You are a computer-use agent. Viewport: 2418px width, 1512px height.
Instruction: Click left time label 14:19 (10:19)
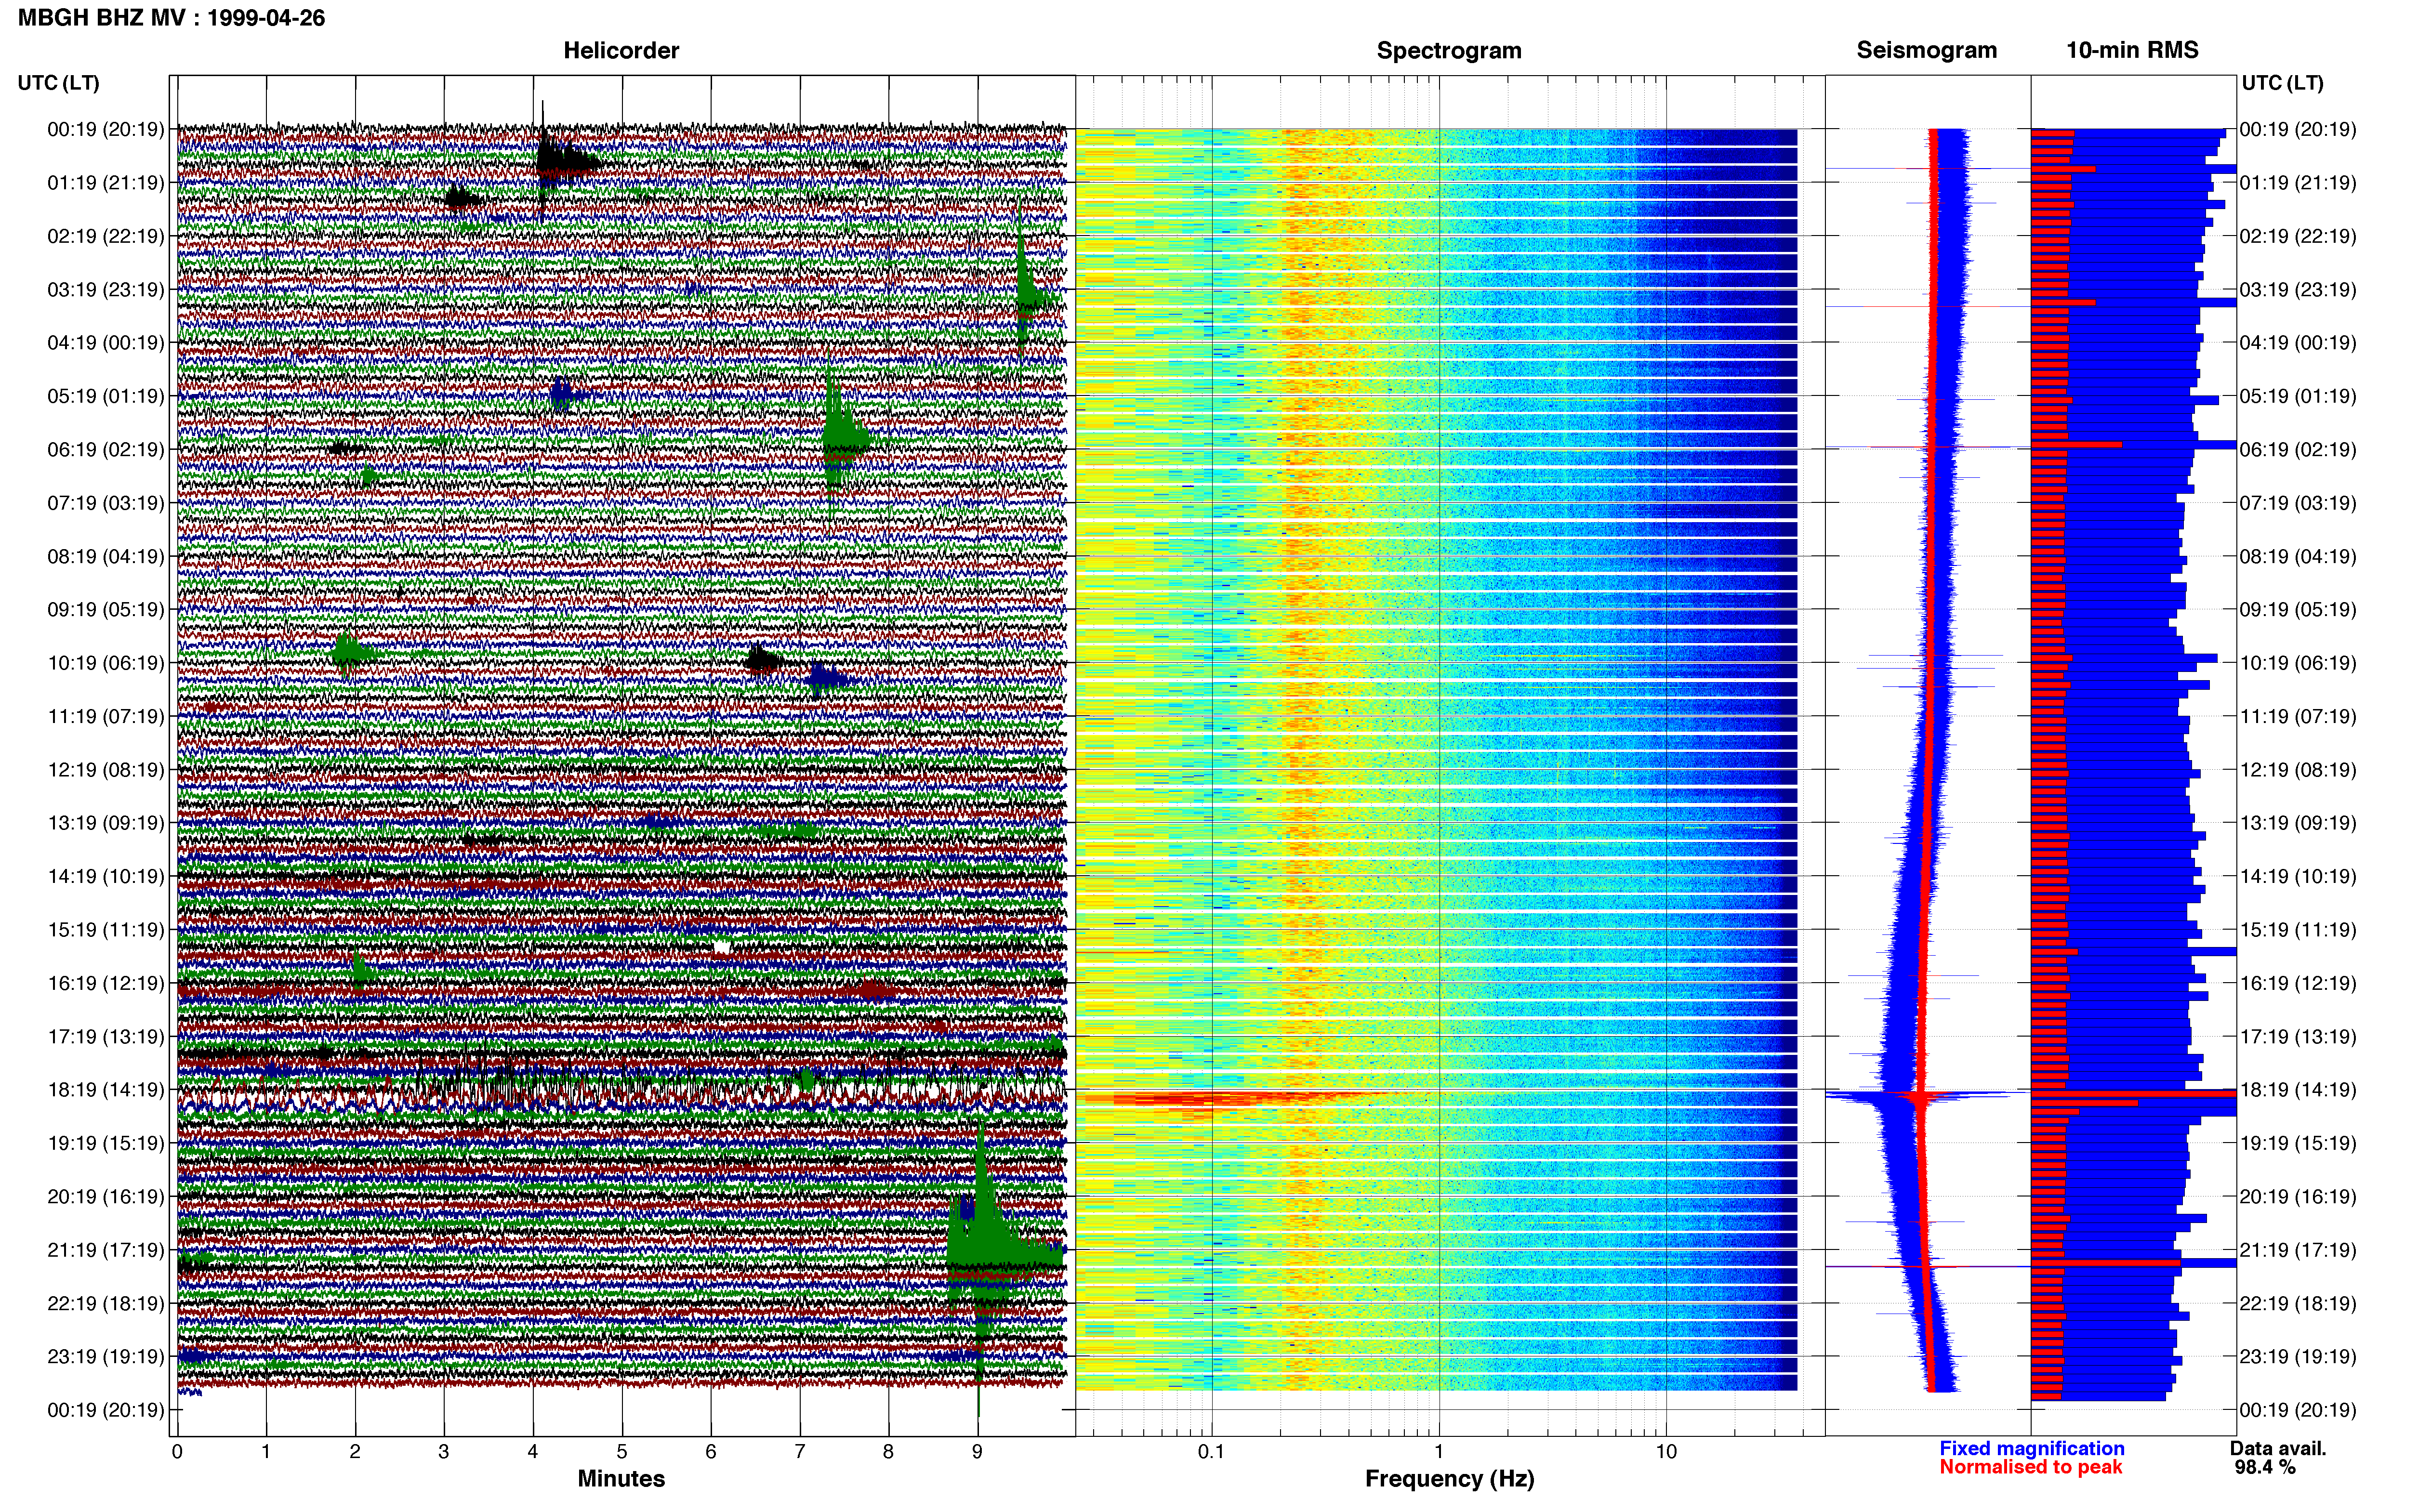(105, 876)
